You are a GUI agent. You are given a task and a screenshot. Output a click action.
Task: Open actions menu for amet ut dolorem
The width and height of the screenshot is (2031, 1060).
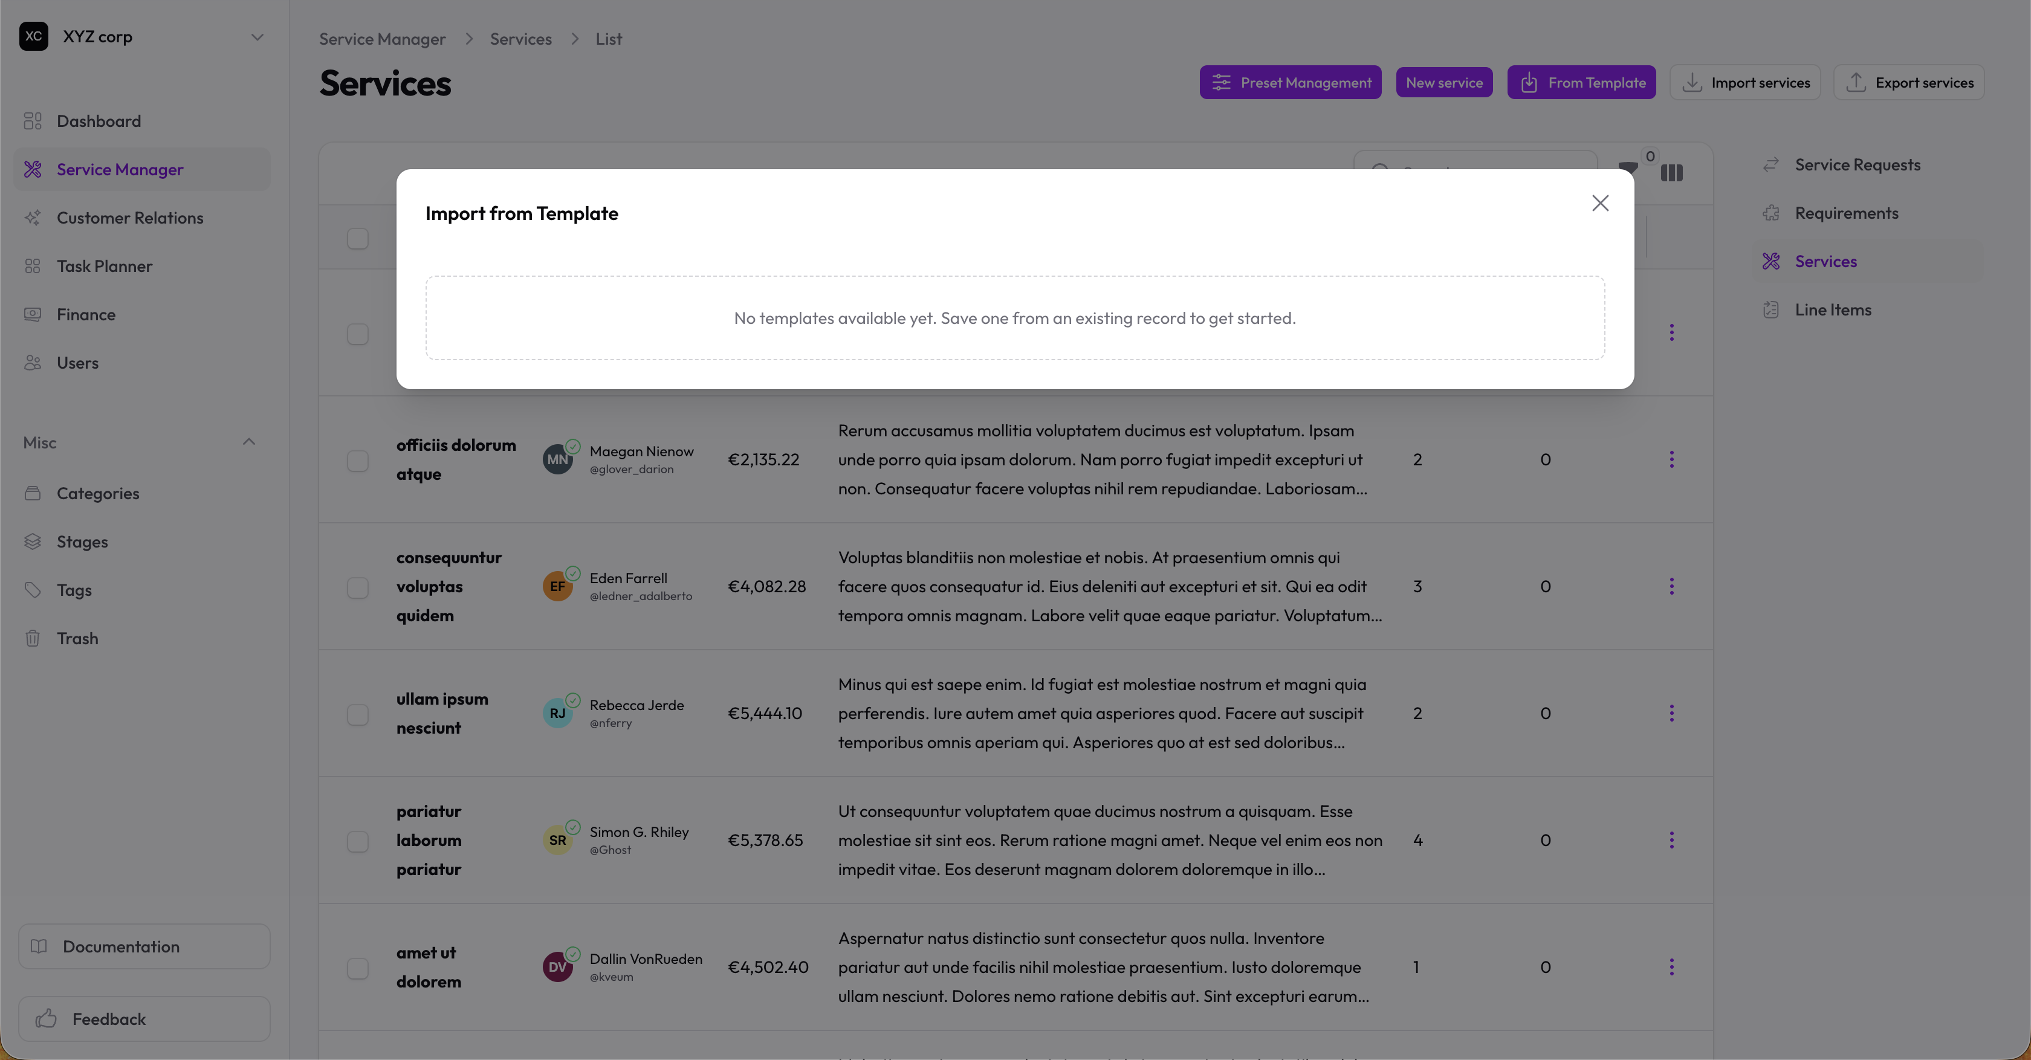coord(1671,967)
